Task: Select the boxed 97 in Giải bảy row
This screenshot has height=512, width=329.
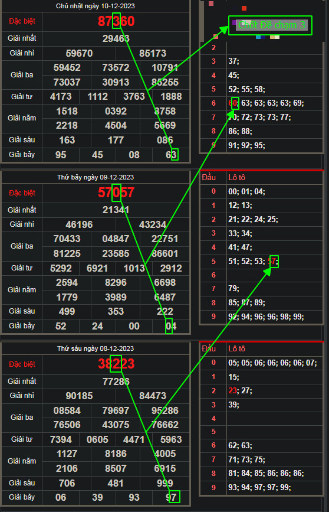Action: click(x=171, y=497)
